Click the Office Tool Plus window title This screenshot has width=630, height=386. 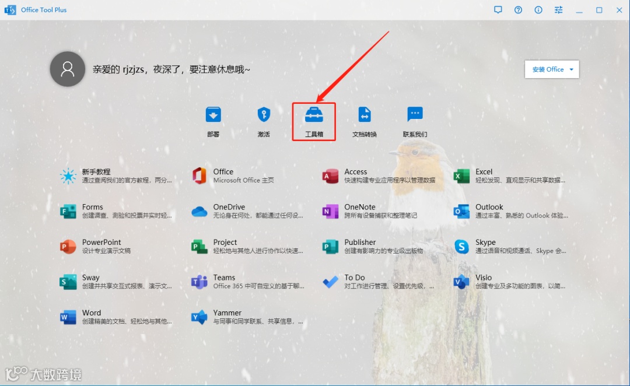click(x=44, y=10)
